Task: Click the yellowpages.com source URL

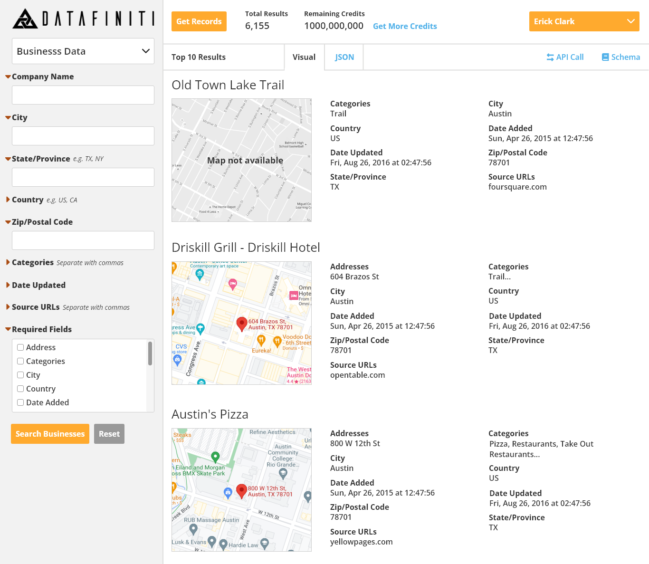Action: pos(362,542)
